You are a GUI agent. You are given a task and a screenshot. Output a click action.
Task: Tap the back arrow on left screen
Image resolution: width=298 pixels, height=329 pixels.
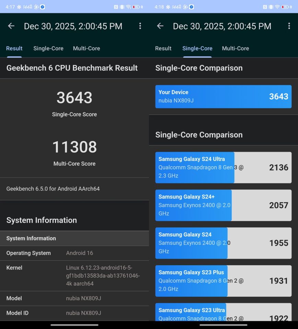coord(11,26)
